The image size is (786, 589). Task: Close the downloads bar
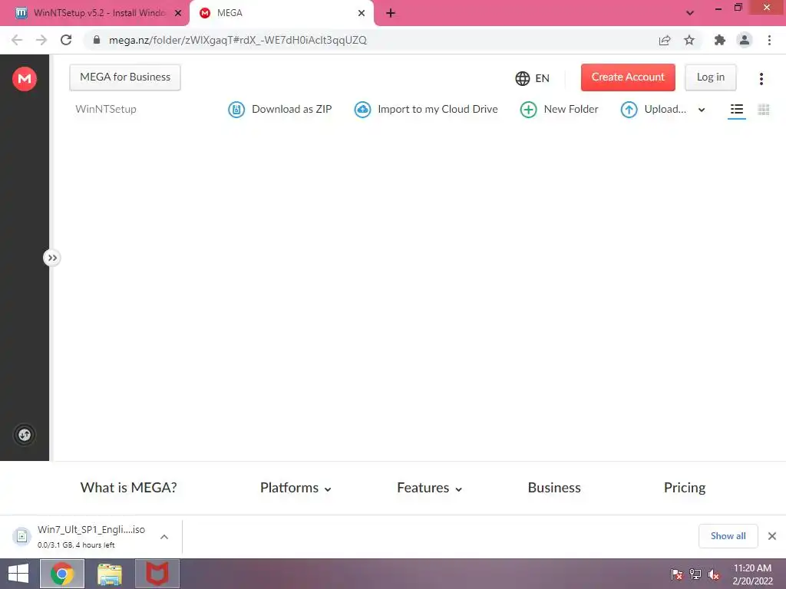772,536
